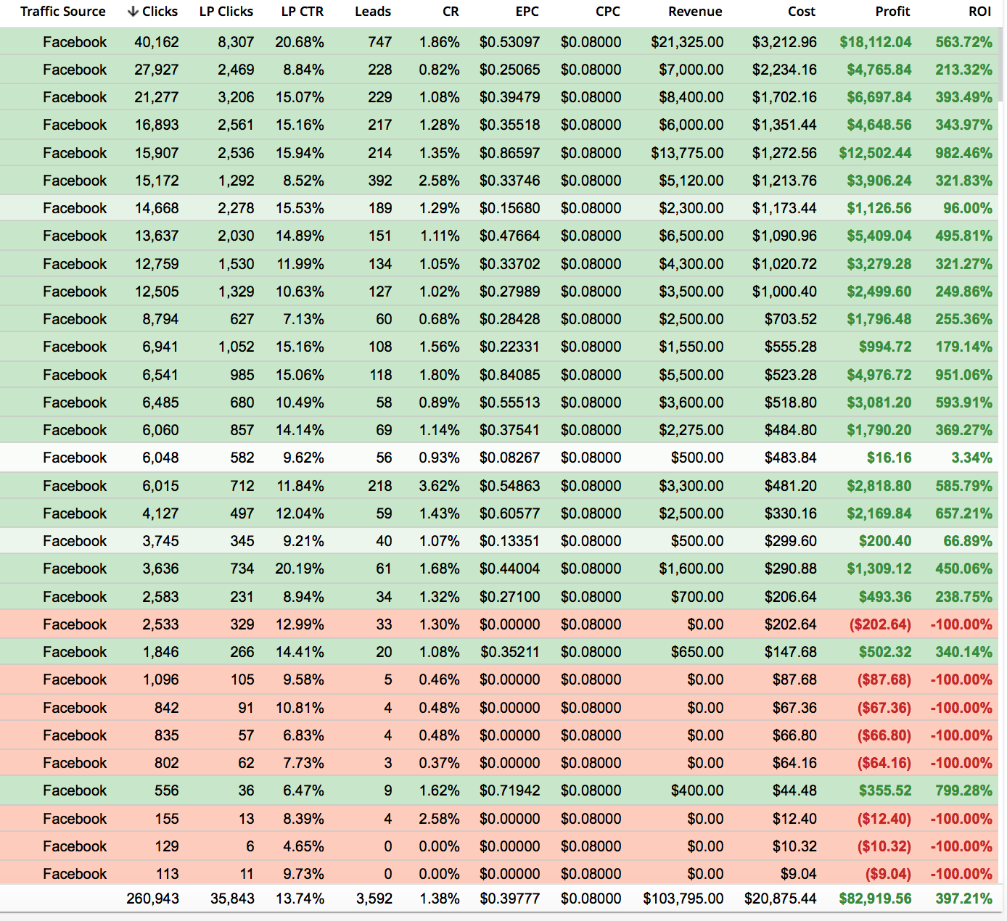Select the ROI cell 96.00%
Viewport: 1007px width, 921px height.
click(968, 208)
